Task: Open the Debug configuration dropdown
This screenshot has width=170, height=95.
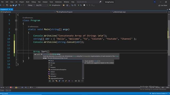Action: pyautogui.click(x=31, y=5)
